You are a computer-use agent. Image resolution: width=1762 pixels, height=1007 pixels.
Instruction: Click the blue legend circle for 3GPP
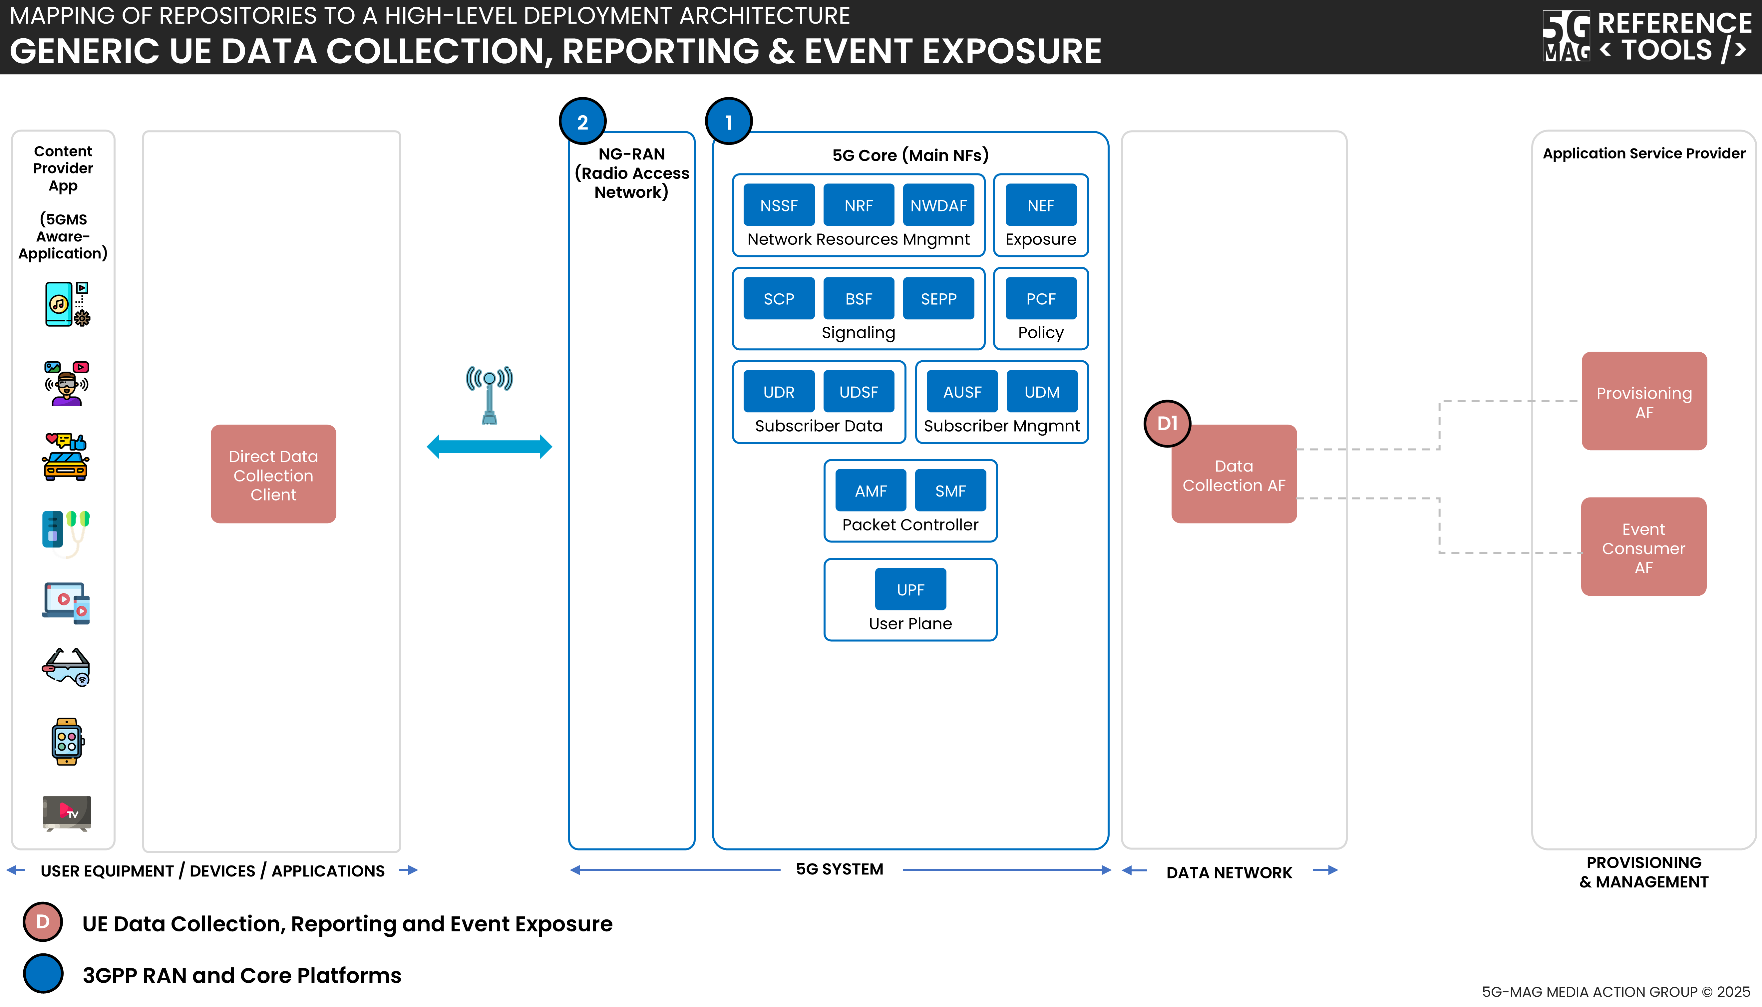pyautogui.click(x=43, y=974)
